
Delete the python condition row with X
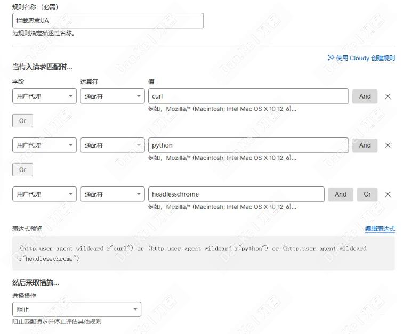click(x=388, y=145)
